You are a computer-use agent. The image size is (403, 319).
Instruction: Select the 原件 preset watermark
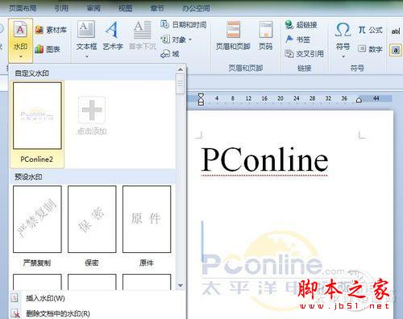coord(147,219)
